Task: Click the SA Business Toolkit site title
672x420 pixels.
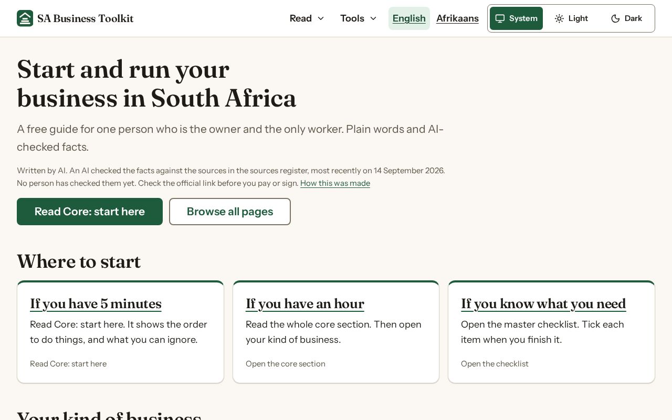Action: coord(86,18)
